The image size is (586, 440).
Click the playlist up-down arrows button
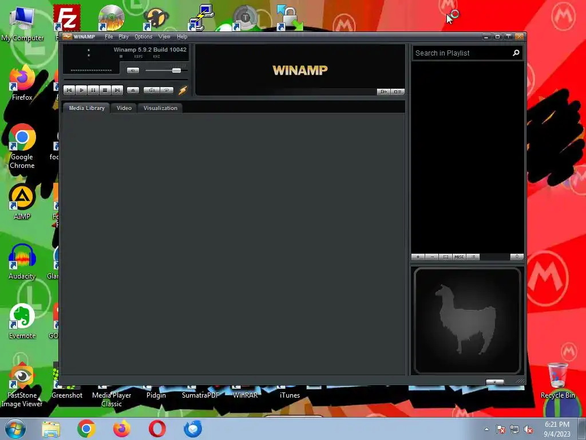pyautogui.click(x=517, y=257)
